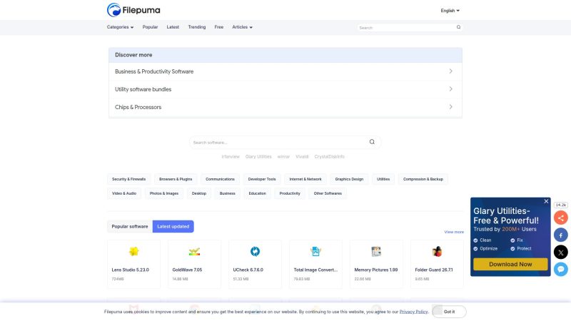Open the blue chat bubble icon

(x=561, y=270)
